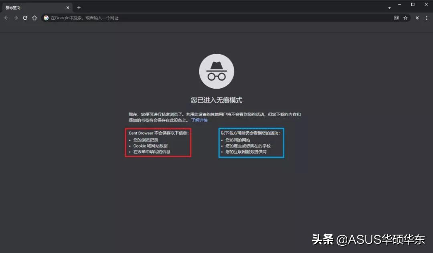Minimize the browser window
This screenshot has width=433, height=253.
click(399, 4)
